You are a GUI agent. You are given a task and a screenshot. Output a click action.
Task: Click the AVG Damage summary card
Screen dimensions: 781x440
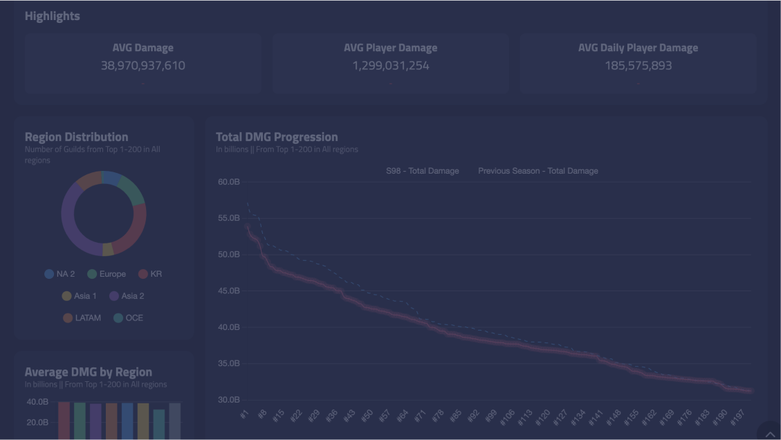coord(143,63)
